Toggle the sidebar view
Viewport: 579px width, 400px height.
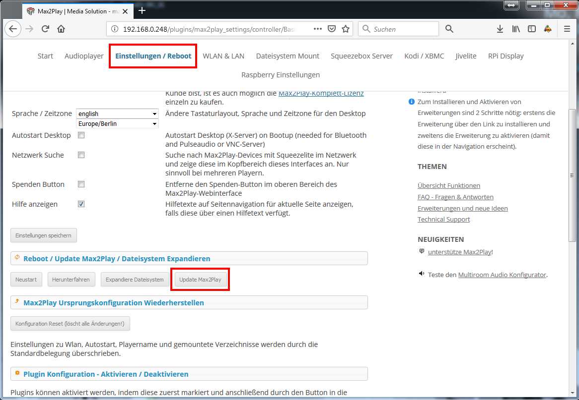click(x=532, y=29)
